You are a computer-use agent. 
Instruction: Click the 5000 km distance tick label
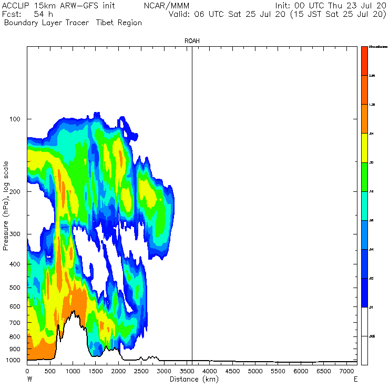[255, 371]
